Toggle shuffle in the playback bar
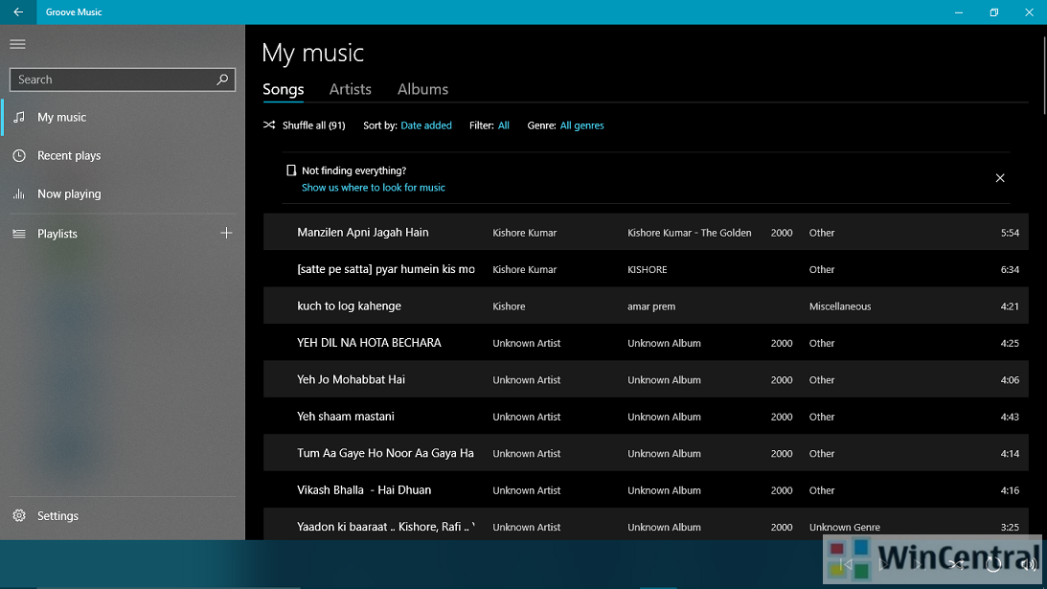1047x589 pixels. coord(956,565)
